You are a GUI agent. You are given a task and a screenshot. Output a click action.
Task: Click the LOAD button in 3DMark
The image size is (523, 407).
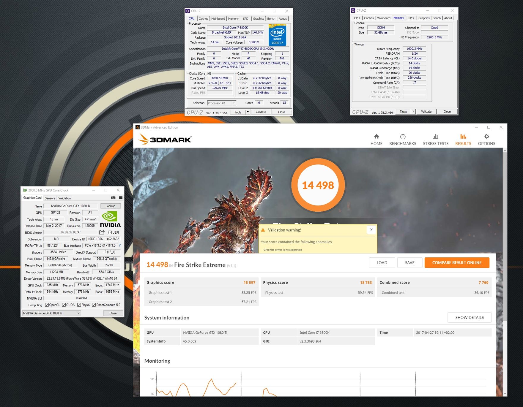(x=382, y=262)
